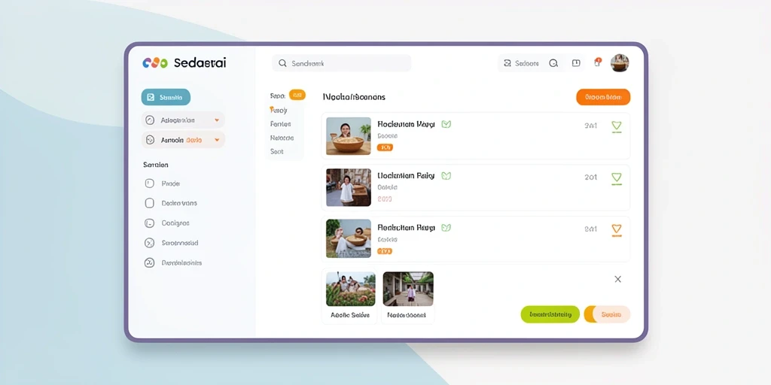Toggle the green heart icon on first list row
The width and height of the screenshot is (771, 385).
pyautogui.click(x=616, y=126)
